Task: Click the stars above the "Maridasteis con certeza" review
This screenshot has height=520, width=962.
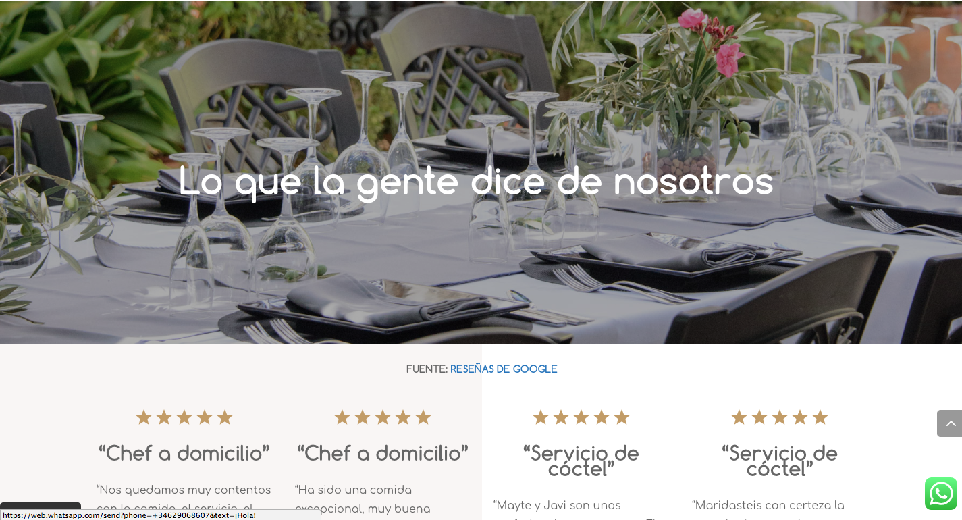Action: (x=780, y=417)
